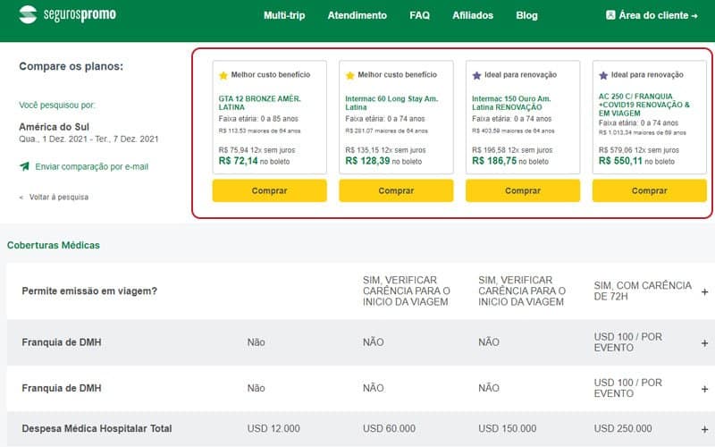Click the Coberturas Médicas heading
Screen dimensions: 715x447
tap(54, 245)
